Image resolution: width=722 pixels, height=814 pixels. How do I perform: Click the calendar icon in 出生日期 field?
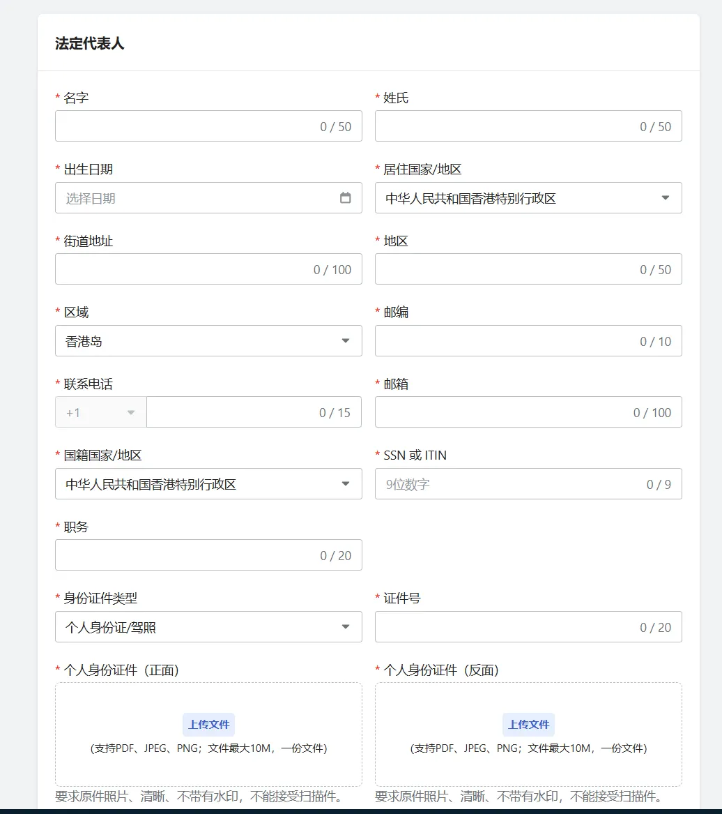click(345, 198)
